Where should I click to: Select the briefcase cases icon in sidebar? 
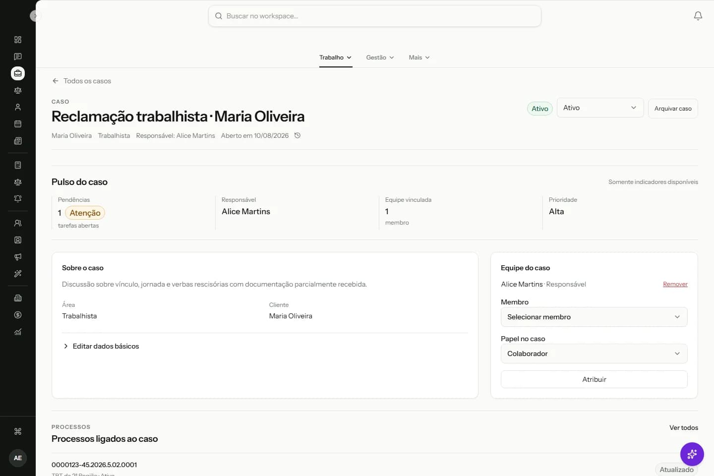[18, 73]
